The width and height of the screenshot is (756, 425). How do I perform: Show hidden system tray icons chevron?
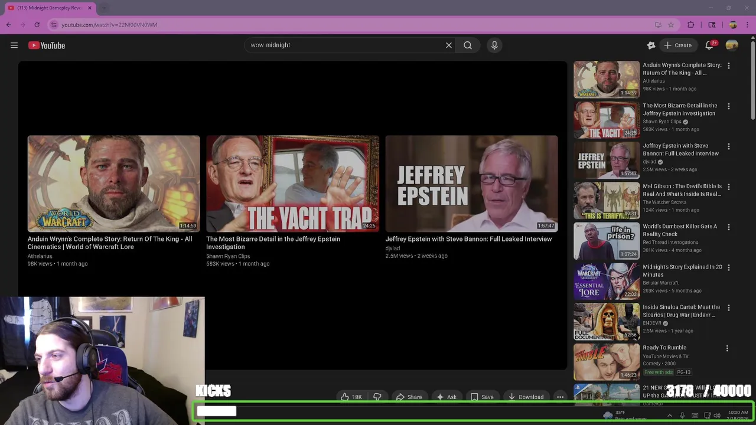669,416
